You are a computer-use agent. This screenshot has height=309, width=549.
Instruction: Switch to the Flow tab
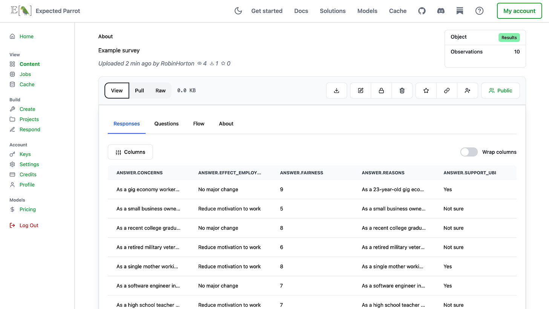coord(199,123)
